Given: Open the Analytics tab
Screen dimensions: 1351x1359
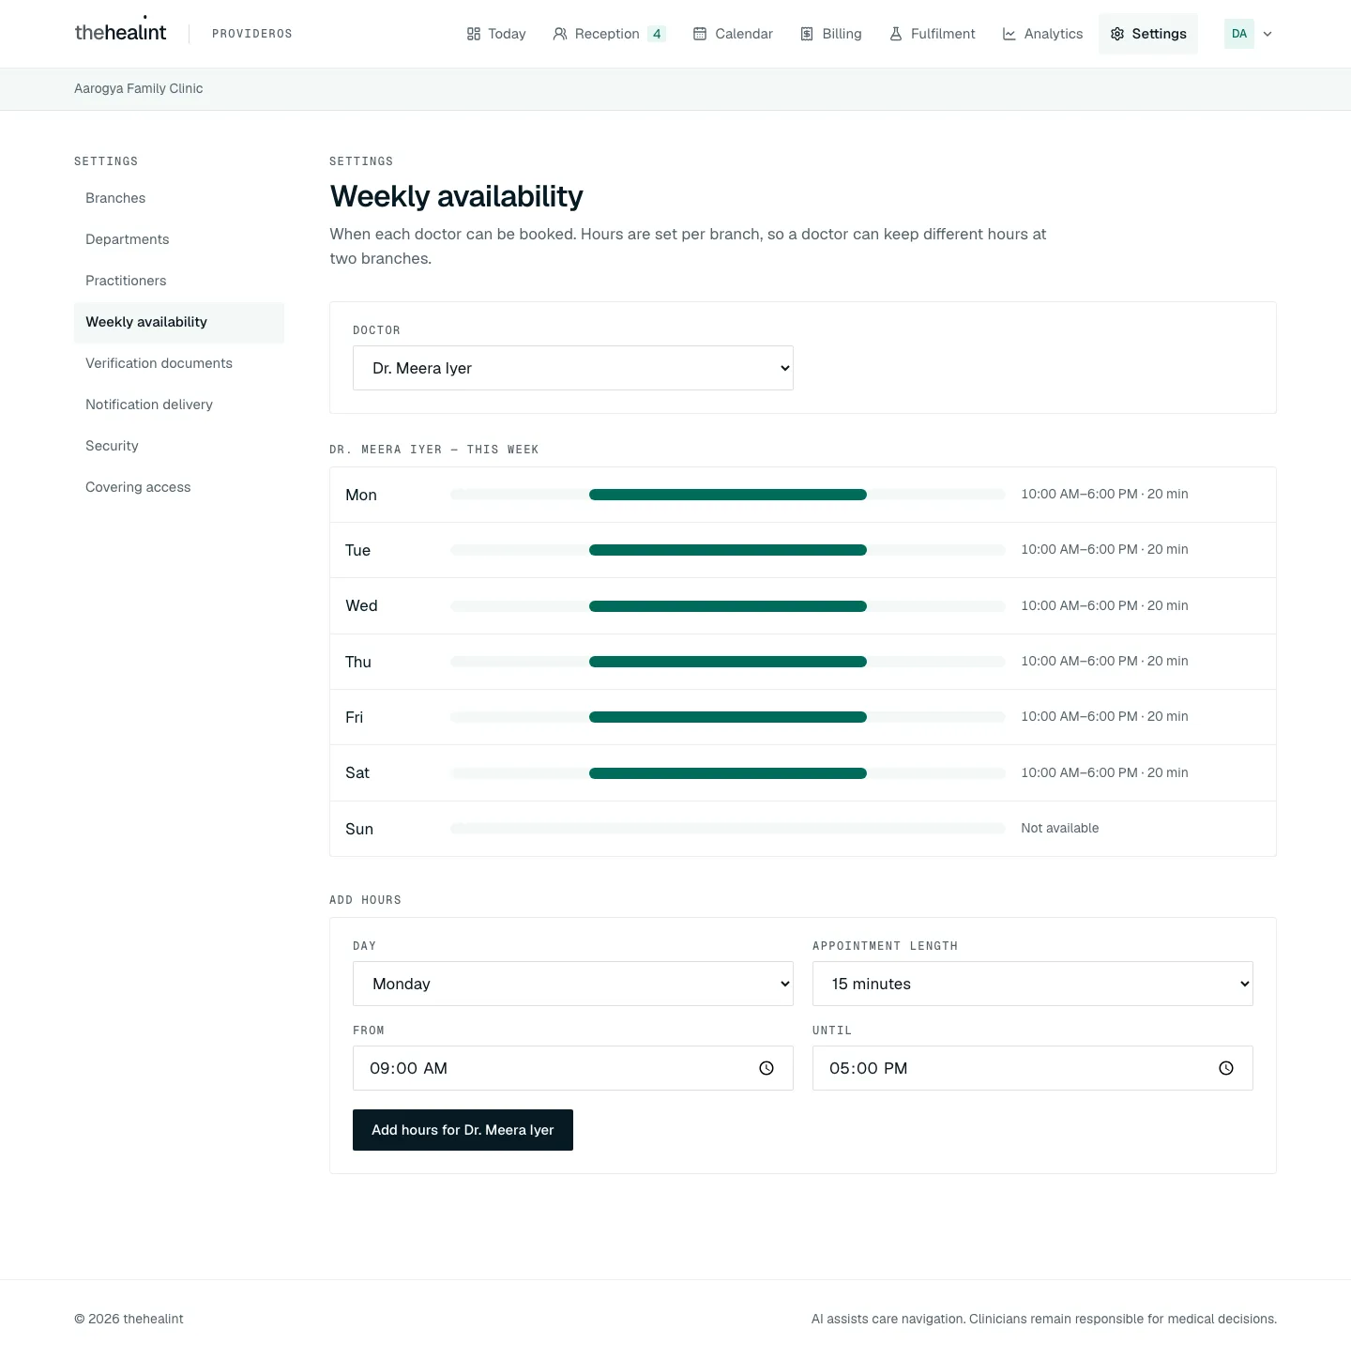Looking at the screenshot, I should point(1043,34).
